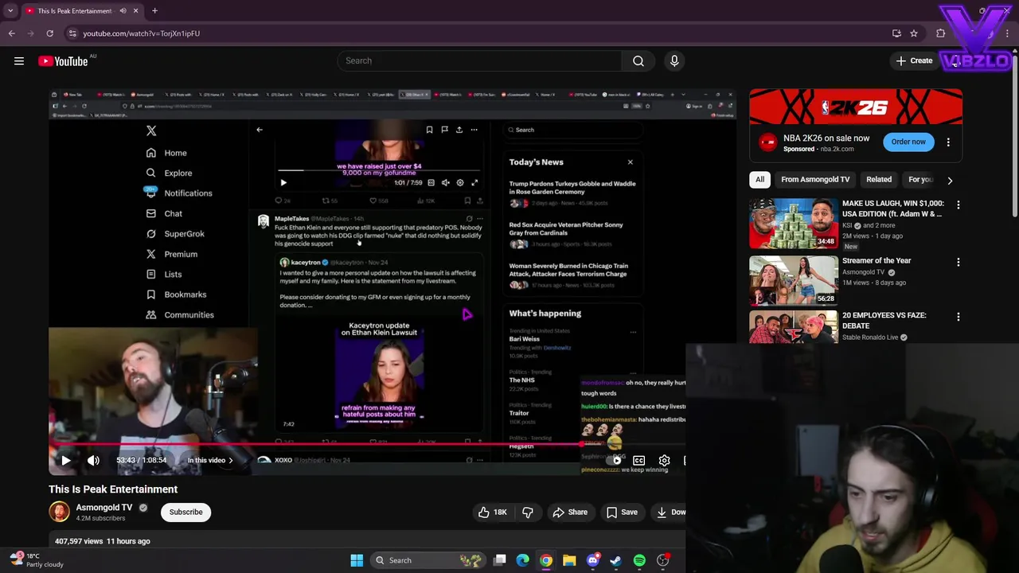
Task: Download the video
Action: pyautogui.click(x=669, y=513)
